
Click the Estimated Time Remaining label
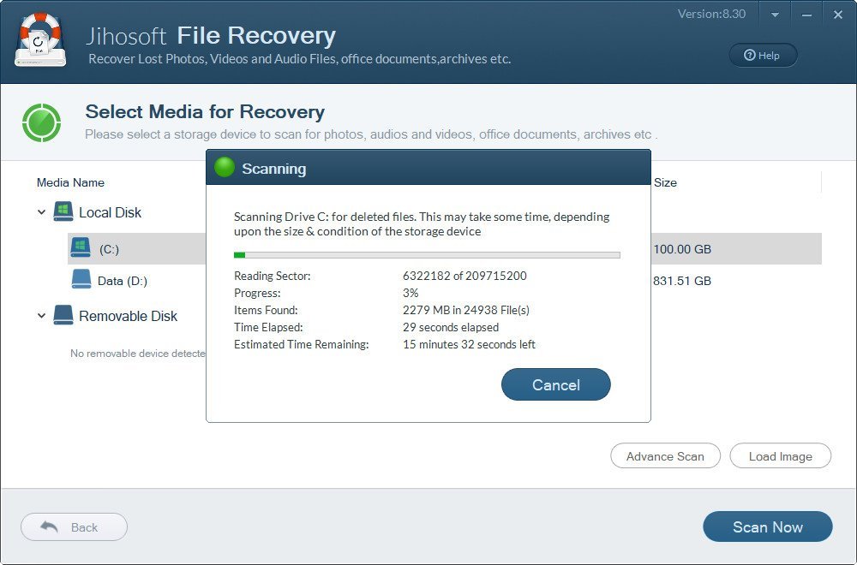pyautogui.click(x=301, y=344)
